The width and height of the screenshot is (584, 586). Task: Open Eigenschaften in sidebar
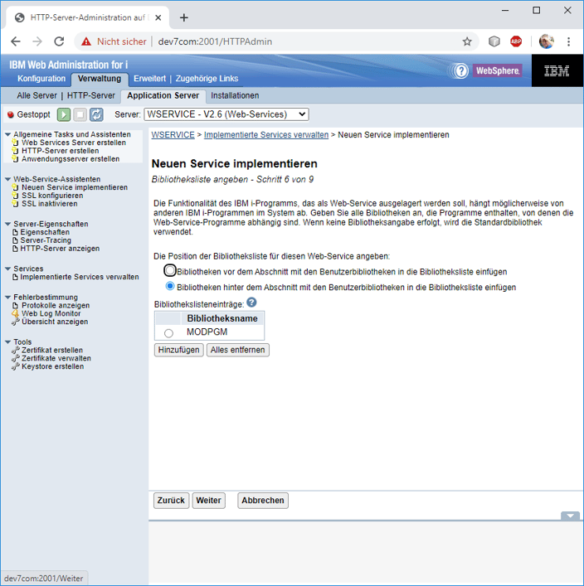pos(45,232)
